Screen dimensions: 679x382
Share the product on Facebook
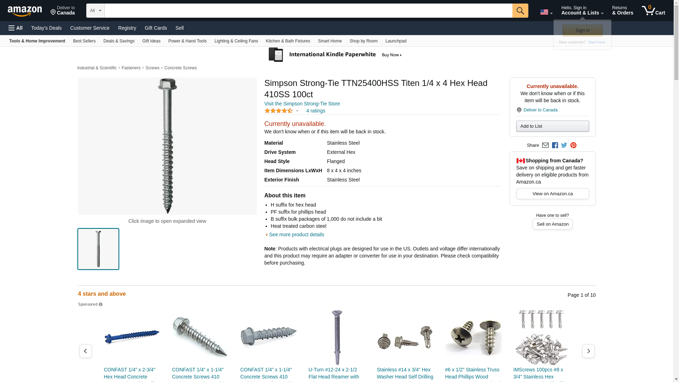pyautogui.click(x=555, y=145)
